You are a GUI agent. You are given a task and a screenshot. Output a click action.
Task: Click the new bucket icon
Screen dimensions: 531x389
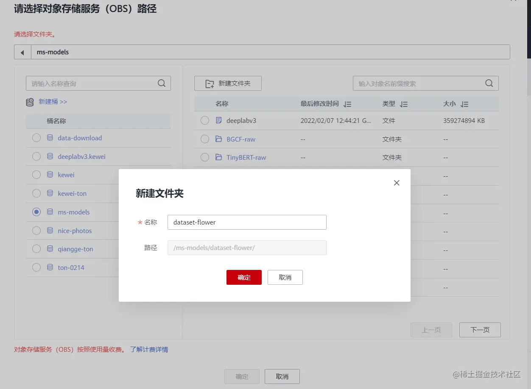click(x=30, y=102)
